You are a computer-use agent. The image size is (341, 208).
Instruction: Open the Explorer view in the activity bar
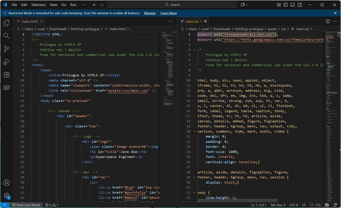point(6,23)
